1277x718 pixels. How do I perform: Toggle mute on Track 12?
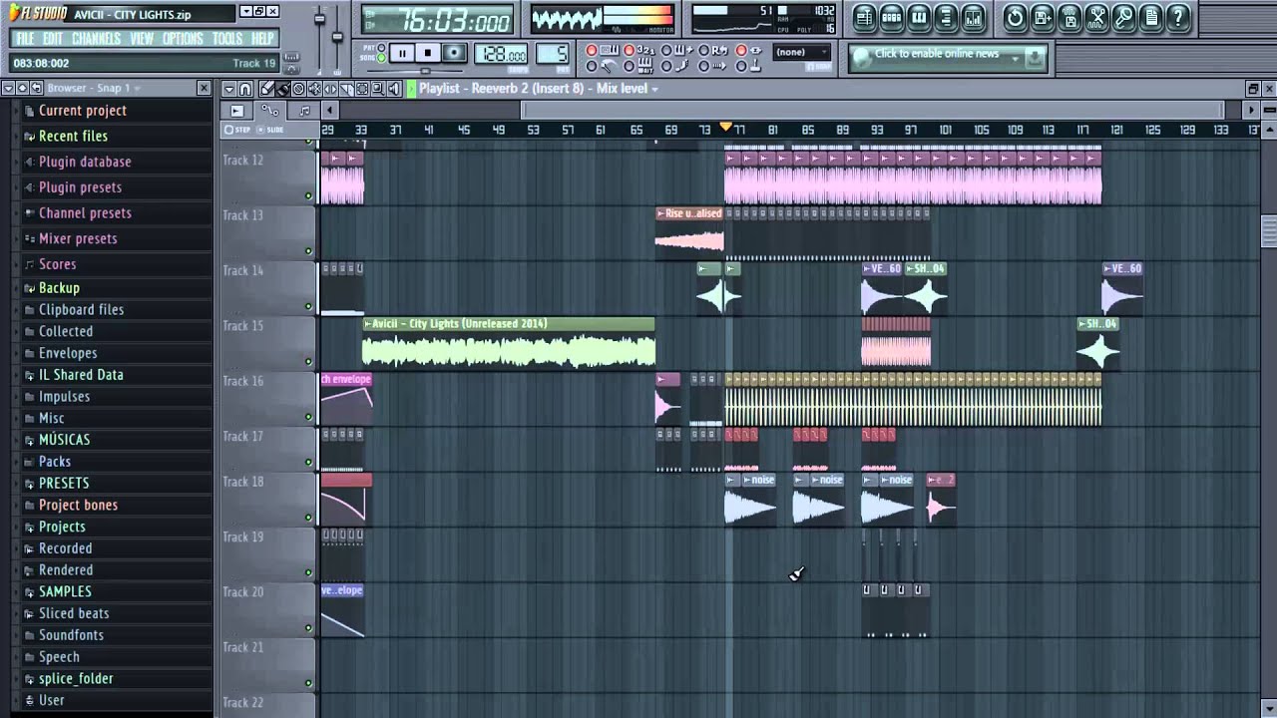tap(308, 195)
